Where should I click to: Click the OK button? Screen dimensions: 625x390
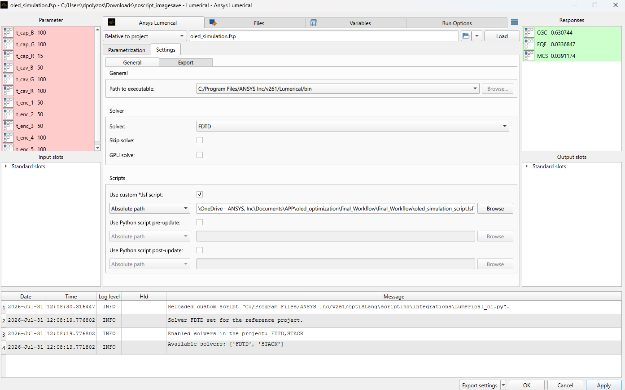tap(527, 385)
